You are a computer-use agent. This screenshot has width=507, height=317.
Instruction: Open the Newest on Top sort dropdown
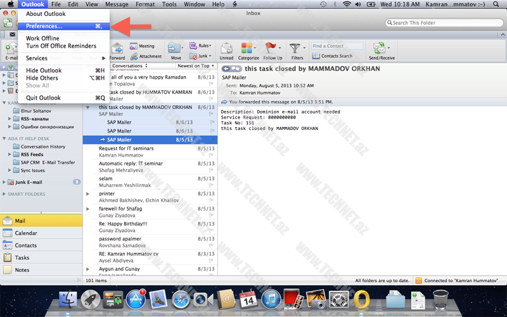pos(196,66)
